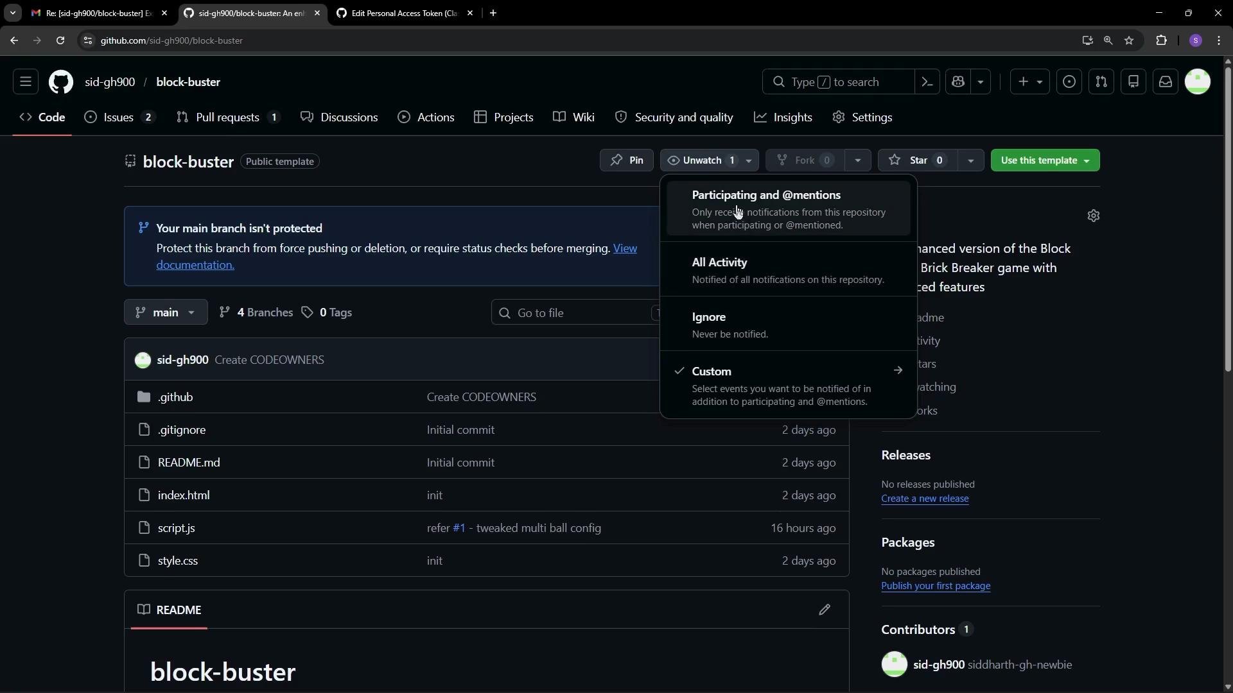The width and height of the screenshot is (1233, 693).
Task: Open the command palette icon
Action: [x=927, y=82]
